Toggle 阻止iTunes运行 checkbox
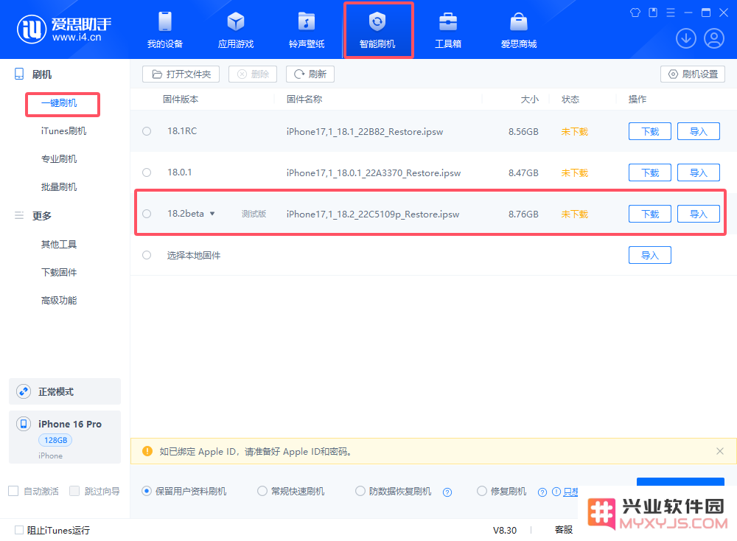This screenshot has width=737, height=541. 19,530
